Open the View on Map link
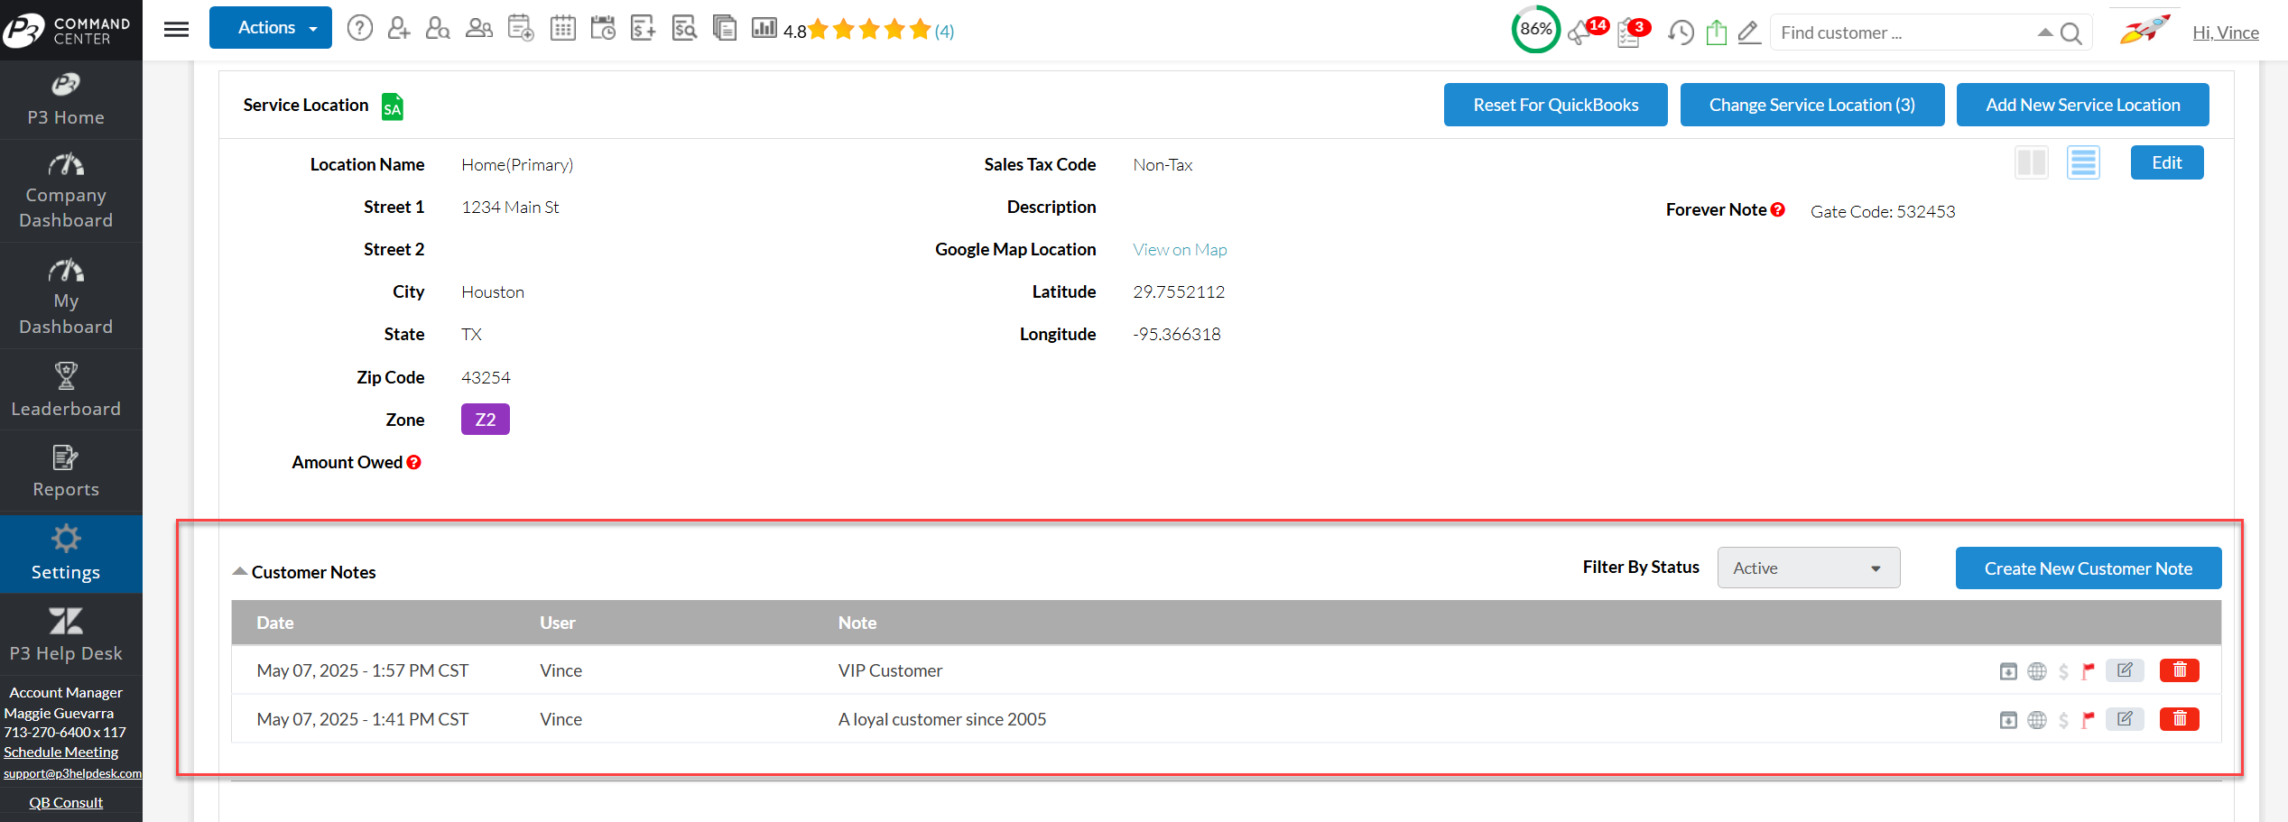Viewport: 2288px width, 822px height. pos(1180,250)
